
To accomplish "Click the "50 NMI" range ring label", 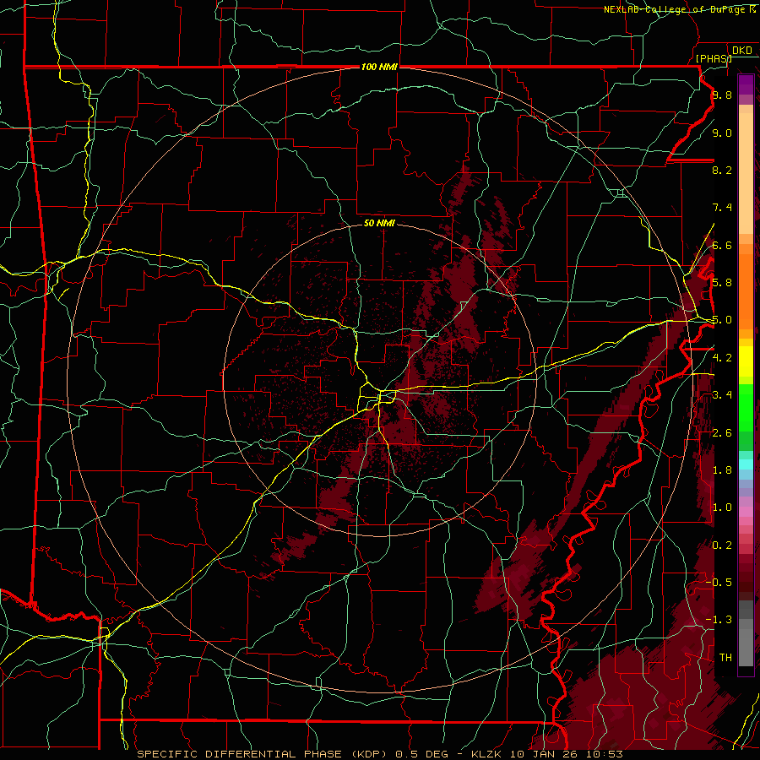I will tap(379, 223).
